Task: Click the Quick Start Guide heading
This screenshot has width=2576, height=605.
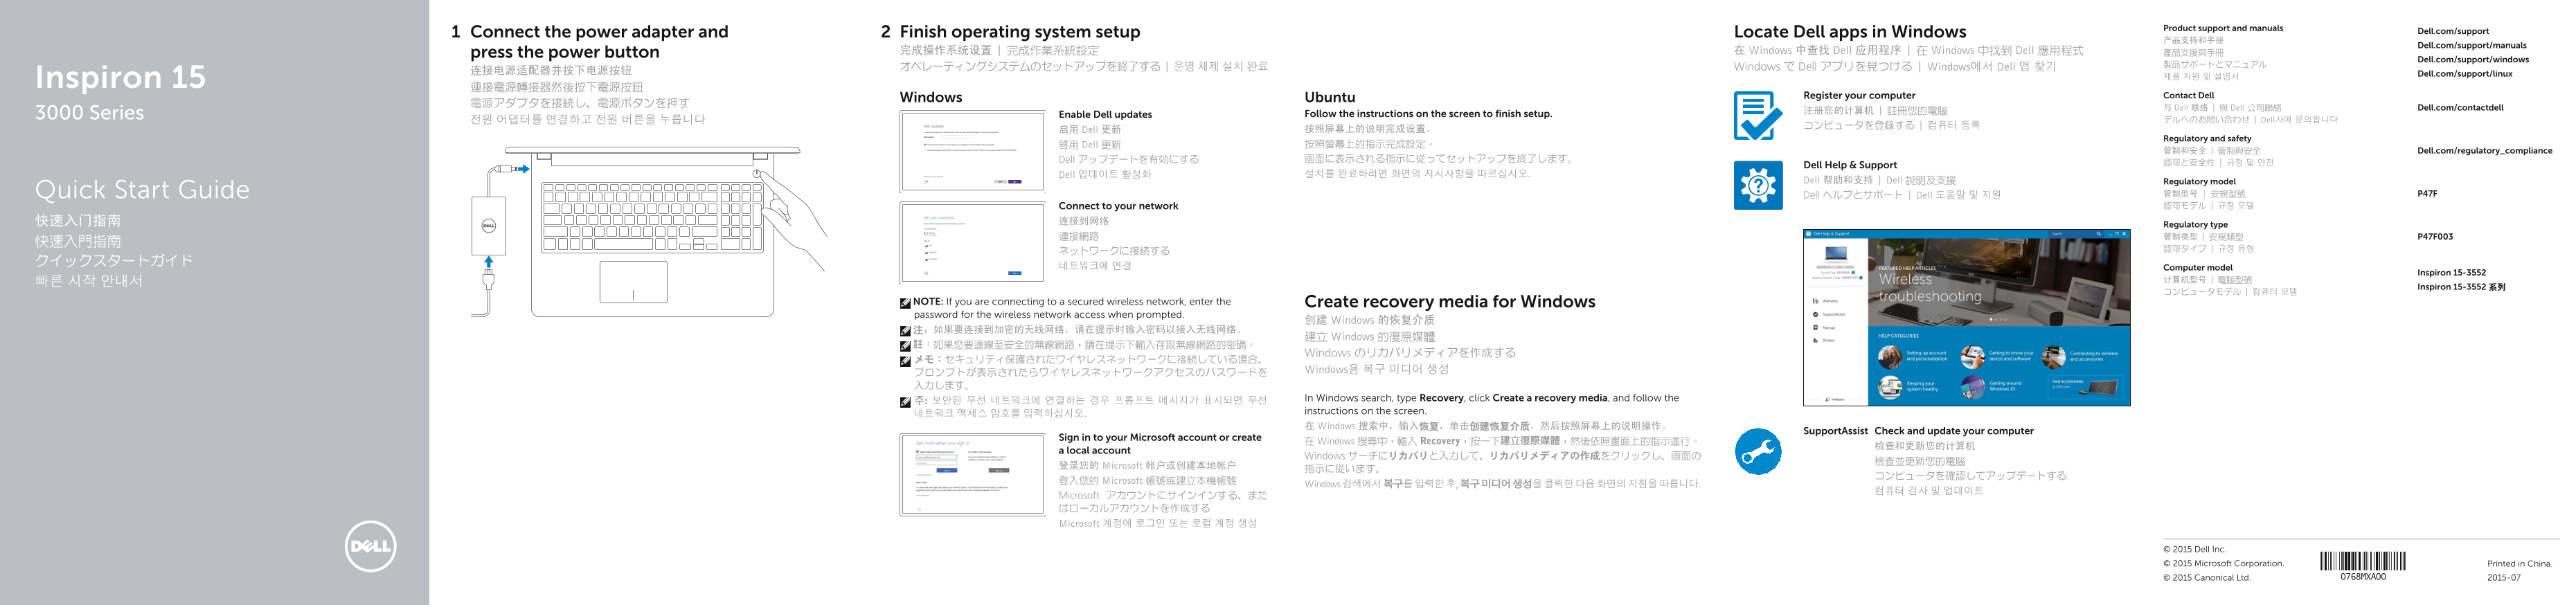Action: pos(142,189)
